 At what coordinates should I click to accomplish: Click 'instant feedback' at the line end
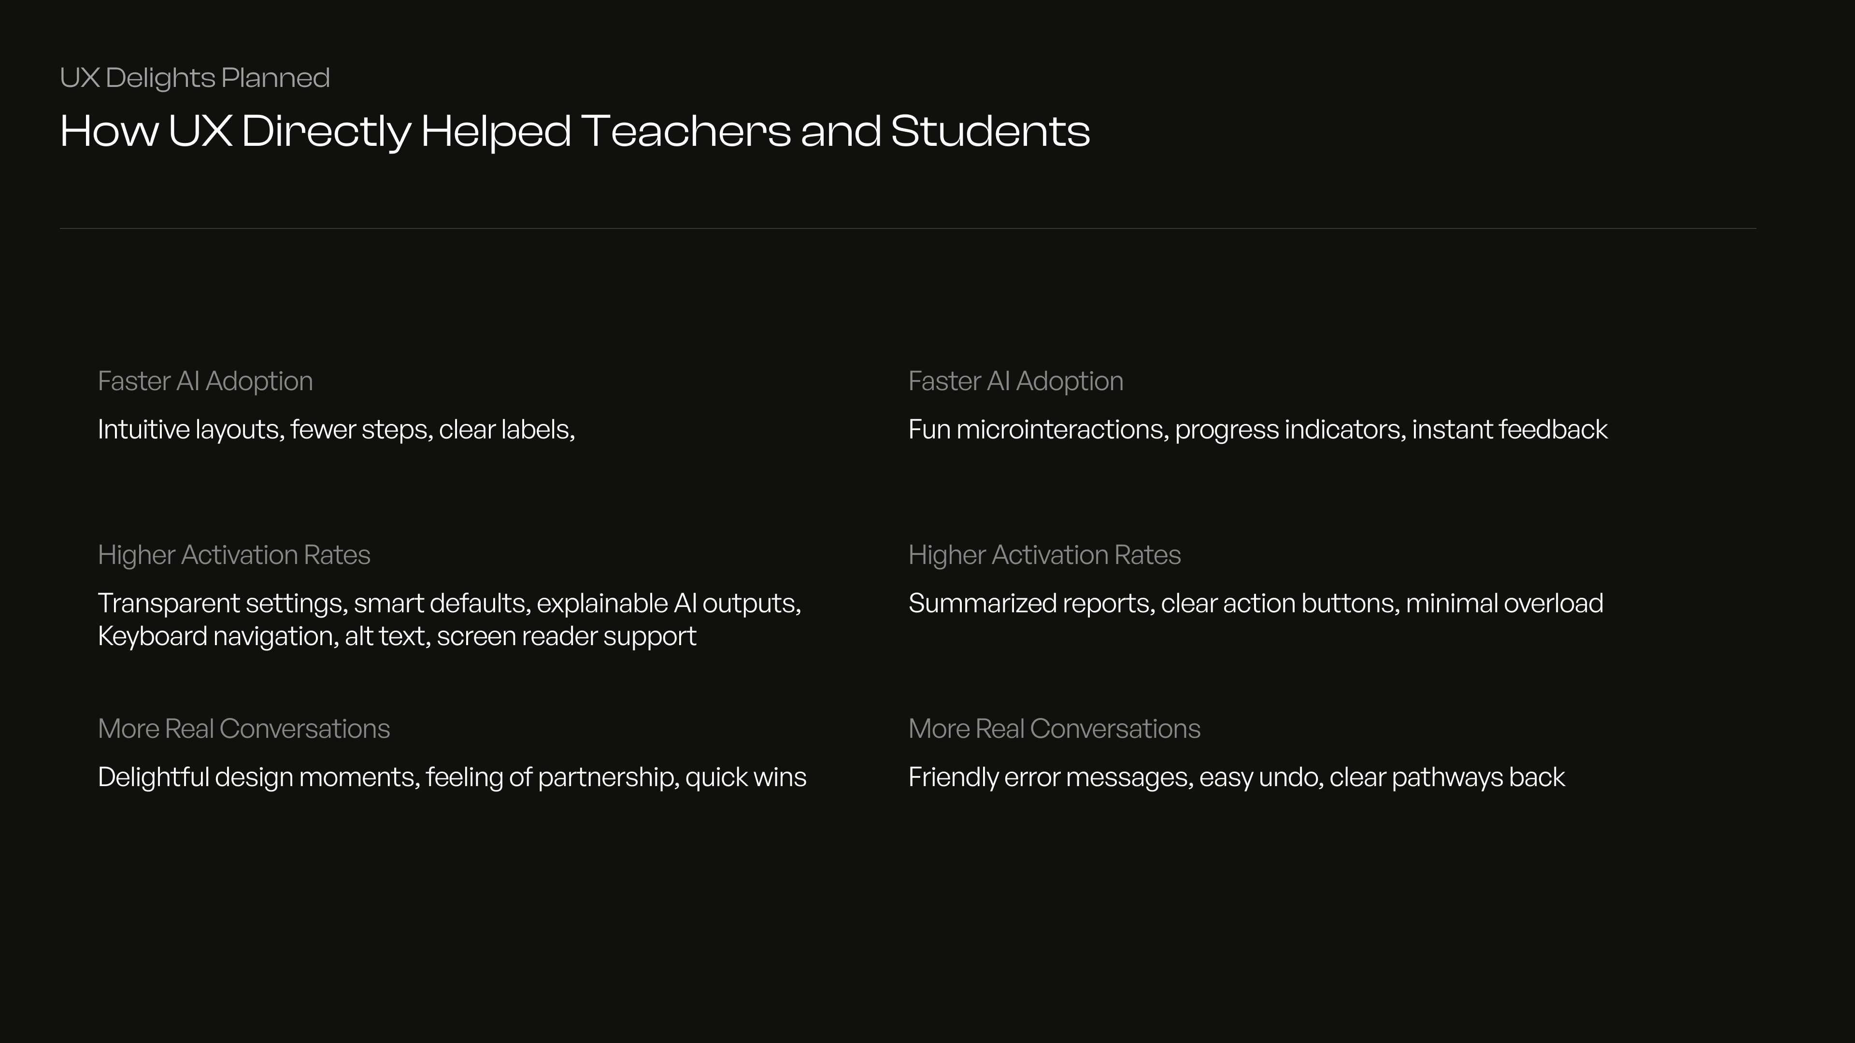click(1509, 430)
